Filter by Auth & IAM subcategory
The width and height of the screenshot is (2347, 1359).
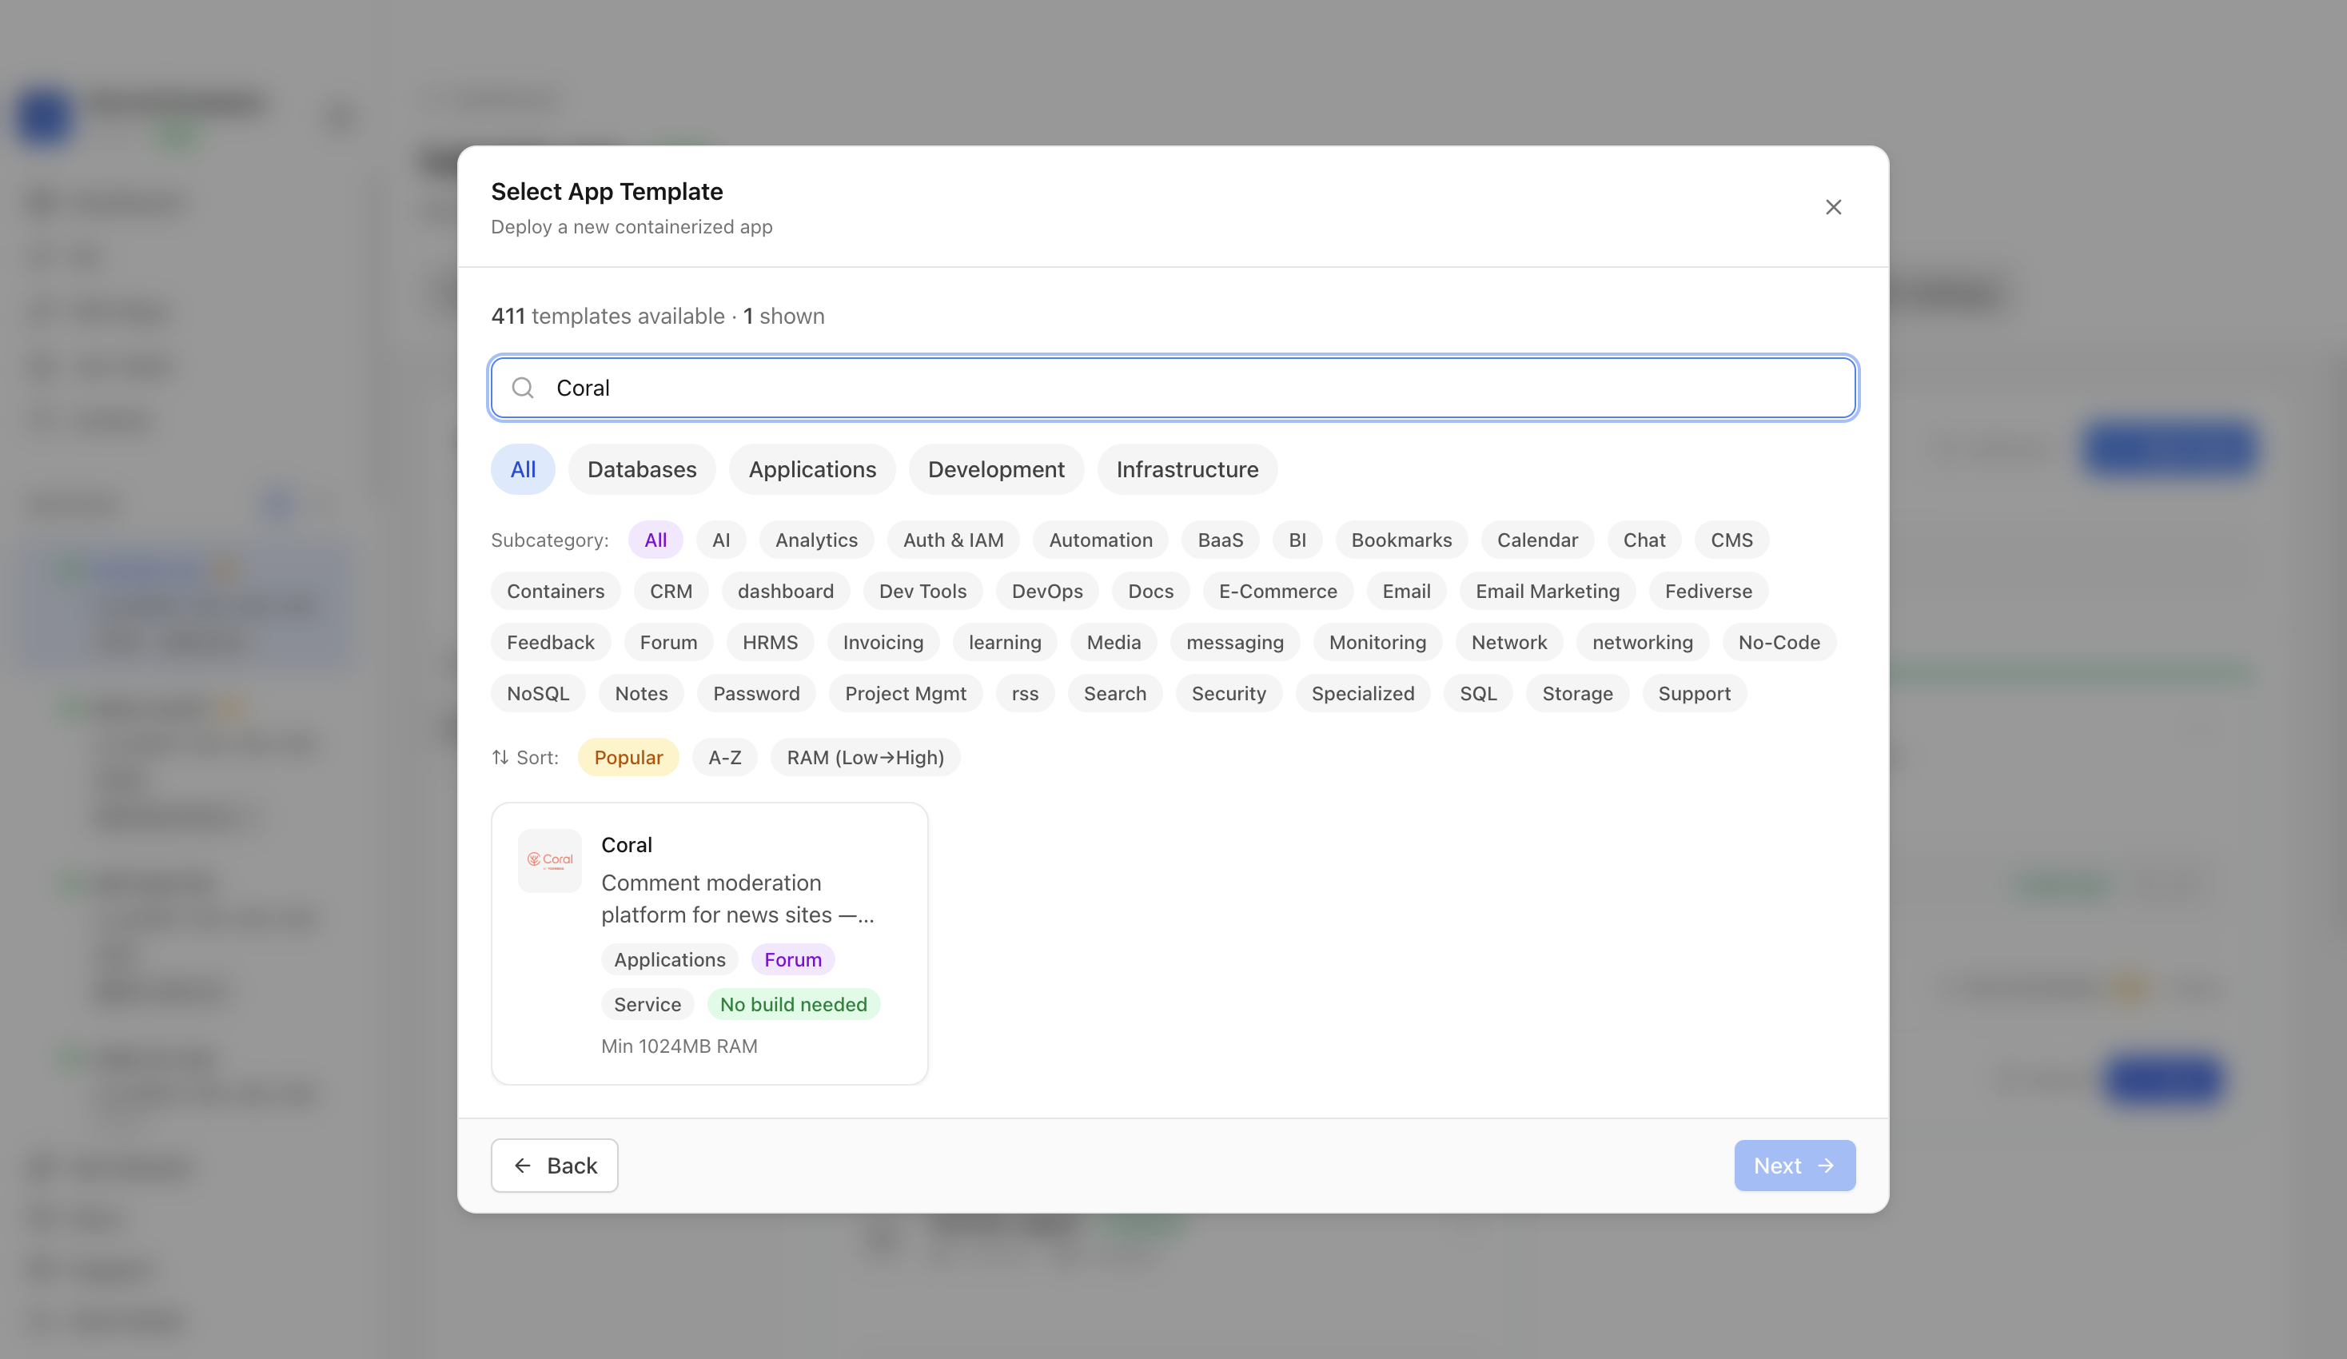point(954,540)
